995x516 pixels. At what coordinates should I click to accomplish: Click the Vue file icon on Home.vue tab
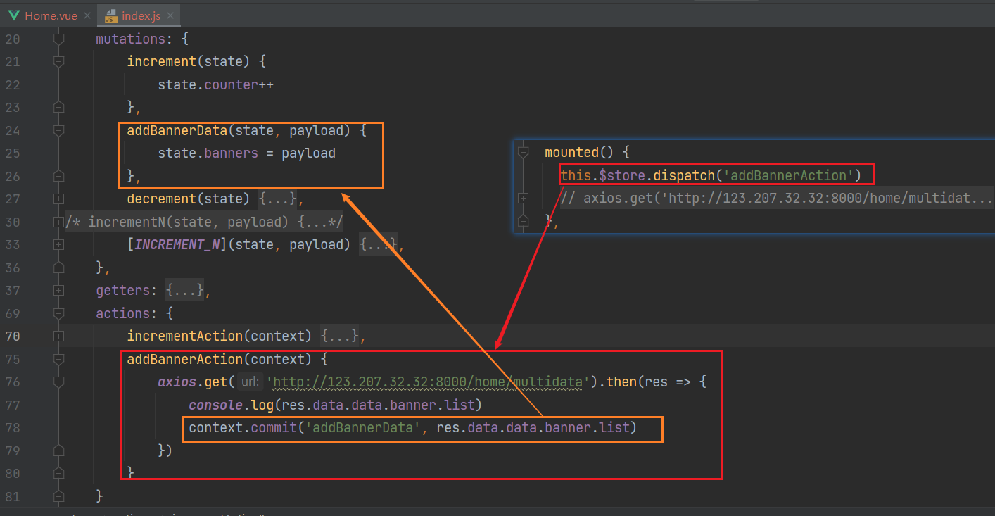[x=14, y=15]
